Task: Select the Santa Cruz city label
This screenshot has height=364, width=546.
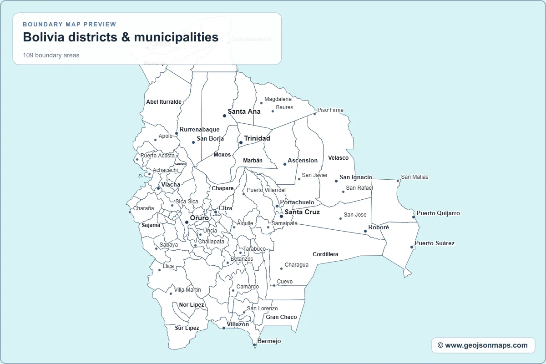Action: click(302, 212)
